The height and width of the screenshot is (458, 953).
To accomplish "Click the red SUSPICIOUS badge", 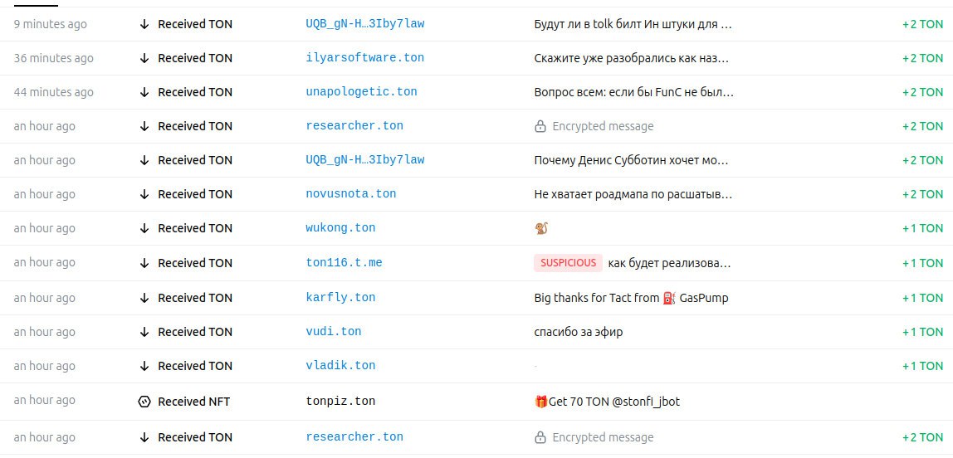I will pos(568,263).
